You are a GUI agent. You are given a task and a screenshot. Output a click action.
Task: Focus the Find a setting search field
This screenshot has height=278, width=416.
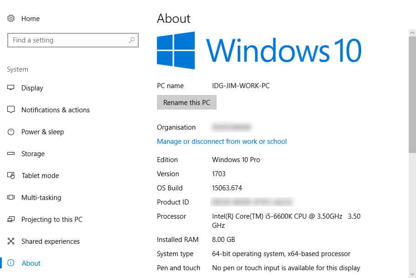pos(68,40)
